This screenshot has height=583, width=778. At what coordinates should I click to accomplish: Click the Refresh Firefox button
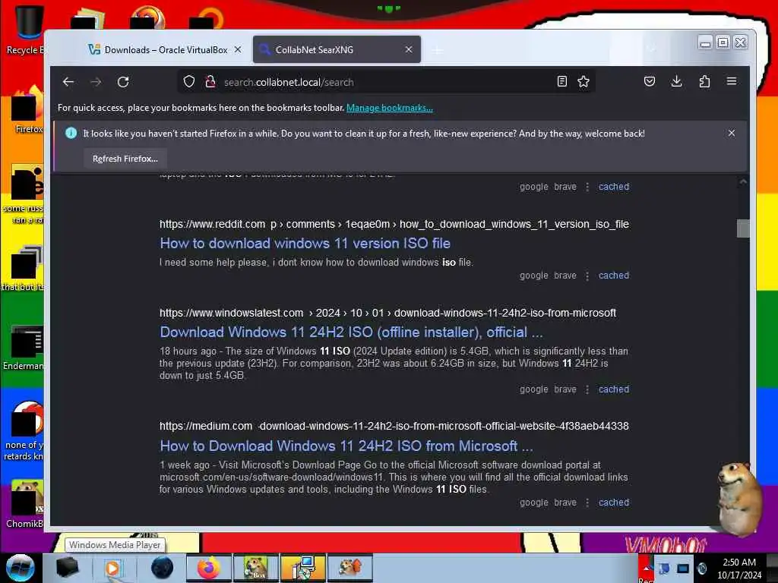coord(125,159)
